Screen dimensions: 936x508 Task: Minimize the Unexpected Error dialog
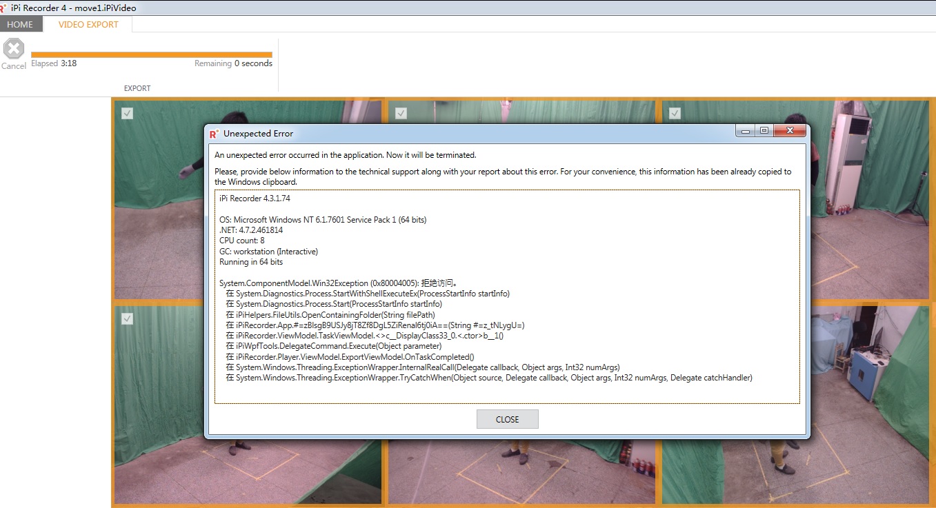tap(745, 130)
